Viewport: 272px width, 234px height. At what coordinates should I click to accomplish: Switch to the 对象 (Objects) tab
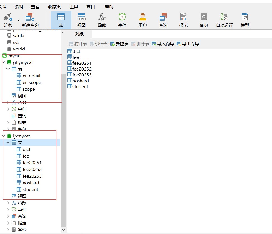point(79,34)
